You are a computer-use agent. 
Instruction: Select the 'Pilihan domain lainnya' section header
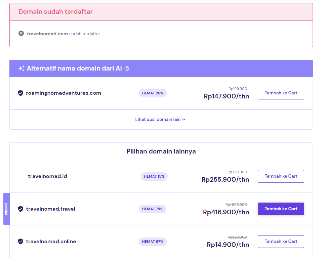pos(161,151)
